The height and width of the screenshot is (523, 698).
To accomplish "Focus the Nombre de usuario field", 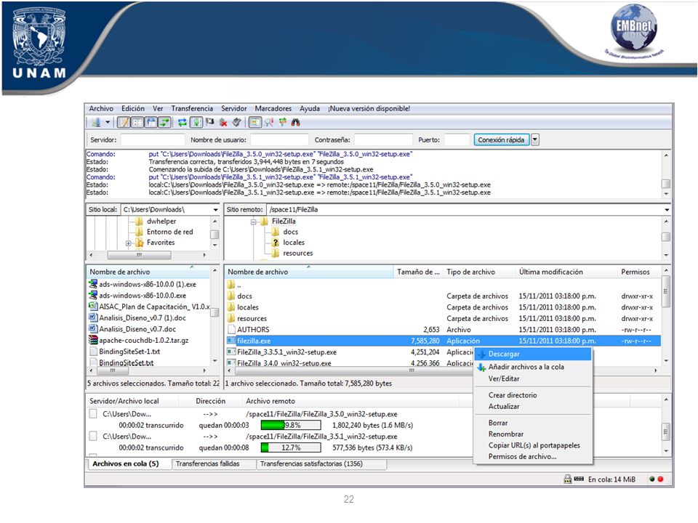I will [279, 139].
